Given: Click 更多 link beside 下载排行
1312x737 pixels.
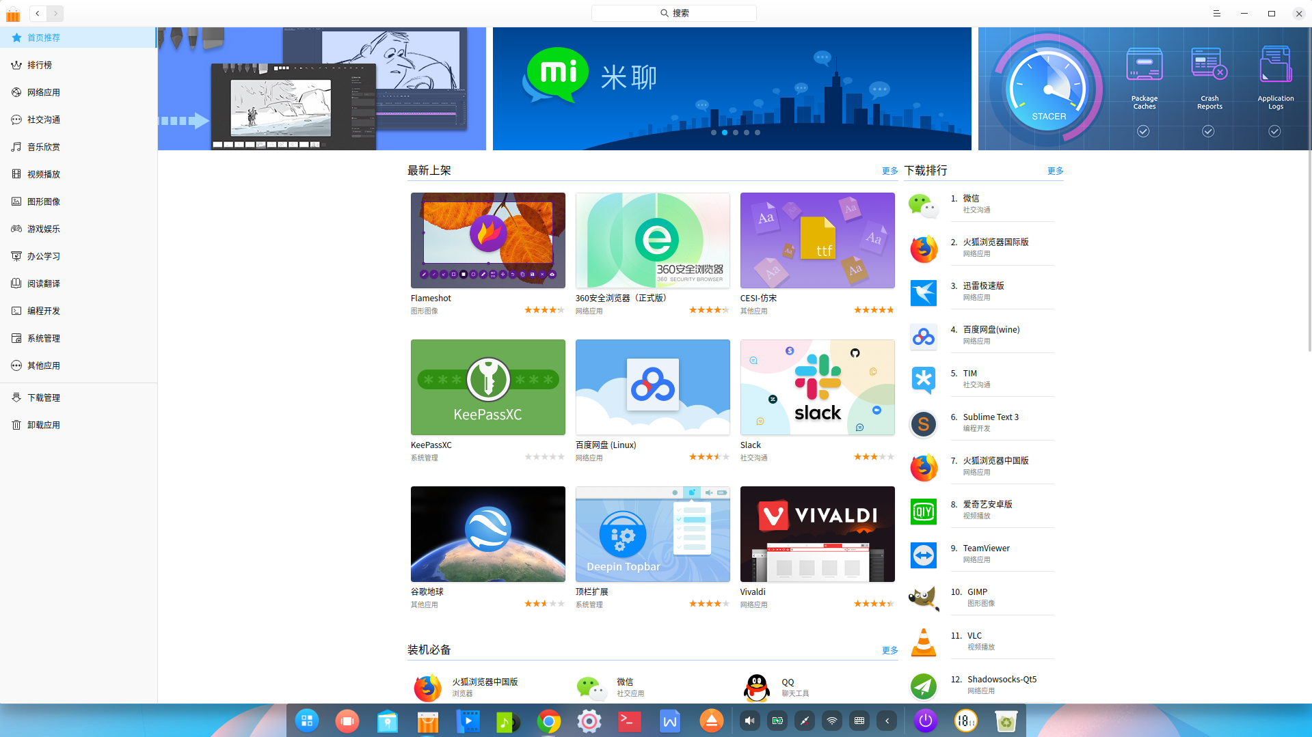Looking at the screenshot, I should 1055,171.
